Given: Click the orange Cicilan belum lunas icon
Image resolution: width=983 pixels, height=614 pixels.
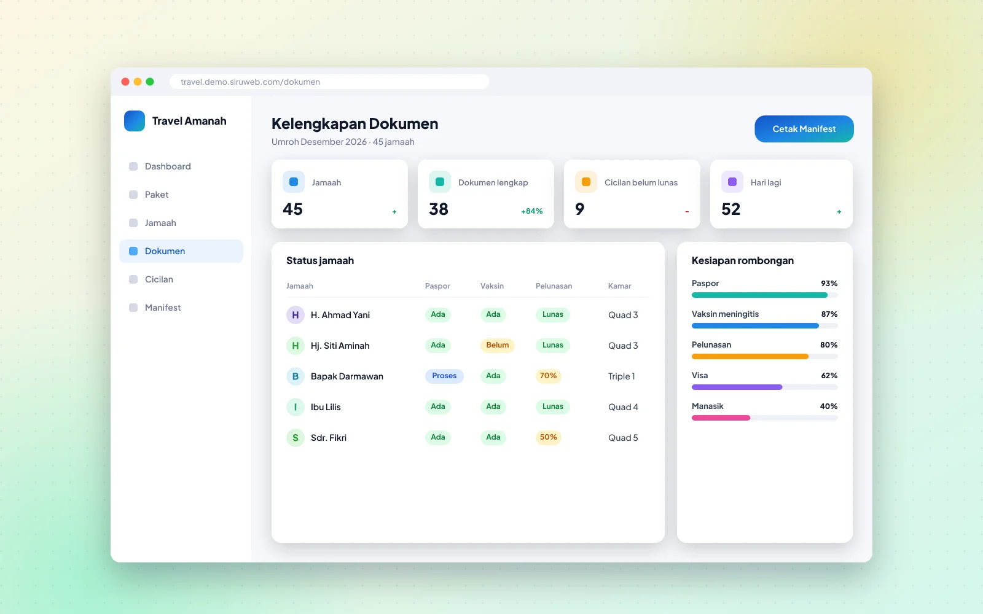Looking at the screenshot, I should pyautogui.click(x=586, y=182).
